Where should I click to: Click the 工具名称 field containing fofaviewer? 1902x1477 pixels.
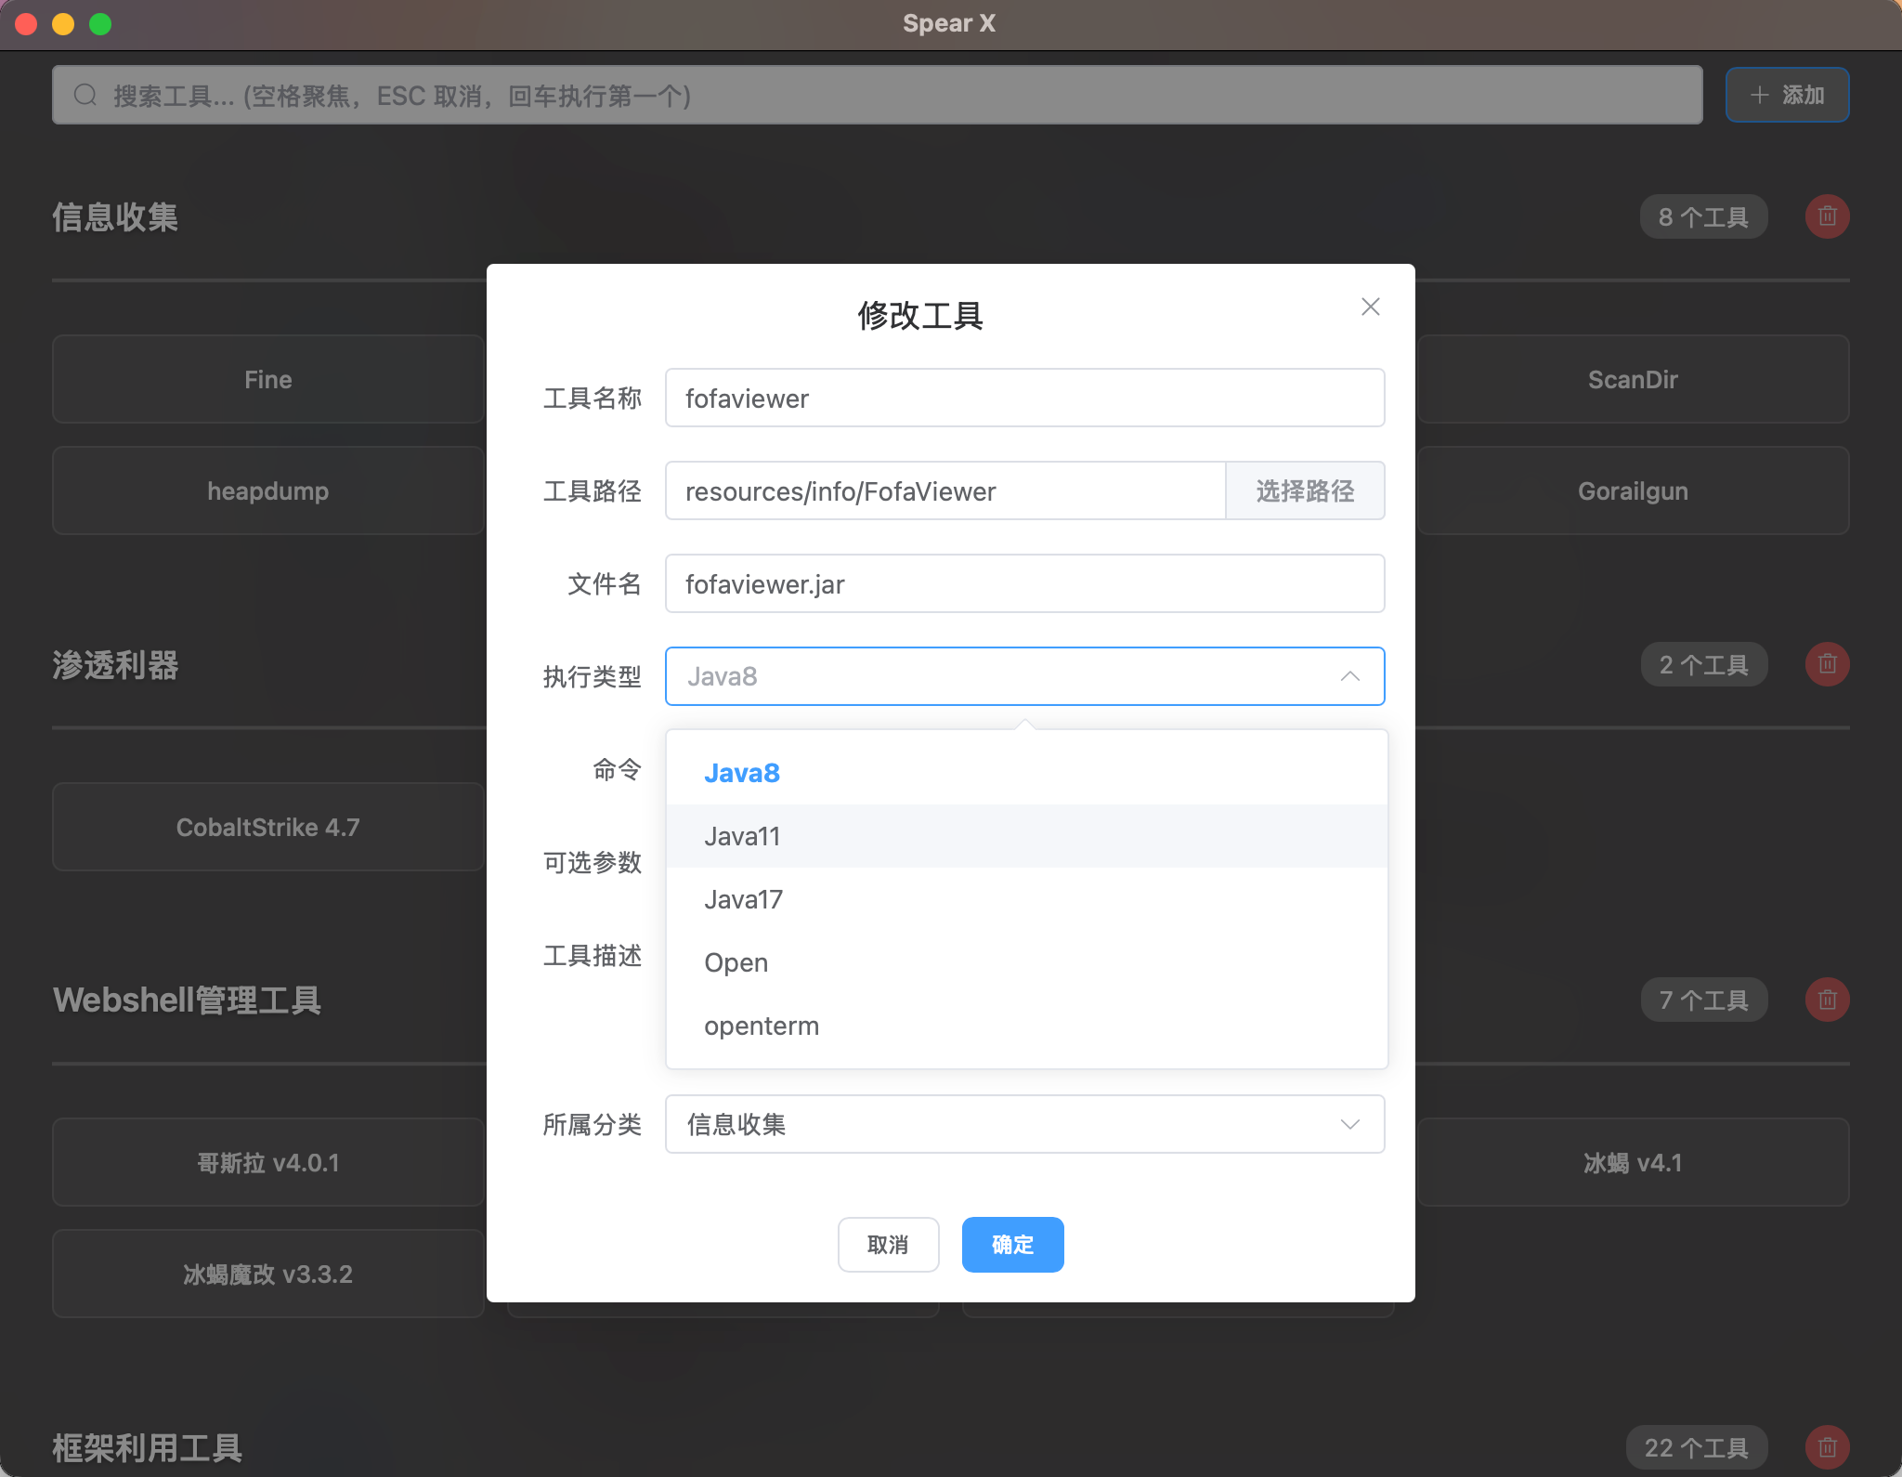coord(1023,398)
